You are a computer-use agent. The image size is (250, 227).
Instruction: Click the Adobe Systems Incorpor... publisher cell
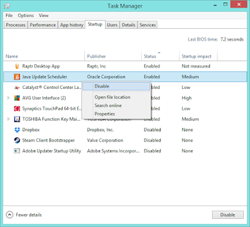[113, 151]
